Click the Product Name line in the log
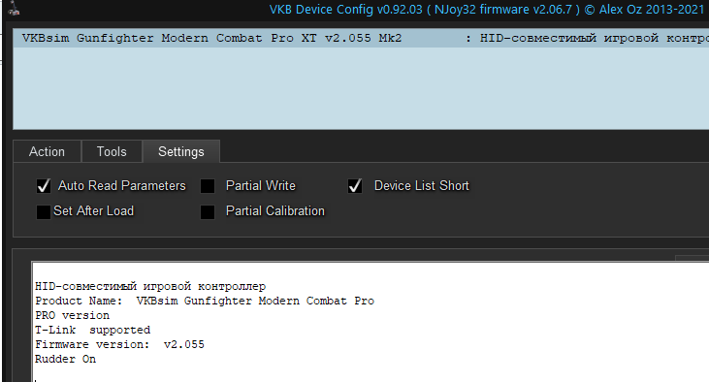This screenshot has width=709, height=382. 205,302
